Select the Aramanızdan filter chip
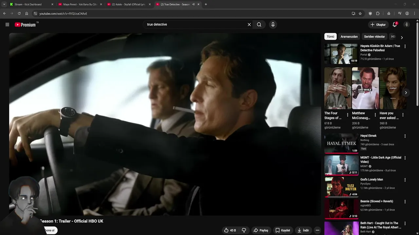Image resolution: width=419 pixels, height=235 pixels. pyautogui.click(x=349, y=37)
